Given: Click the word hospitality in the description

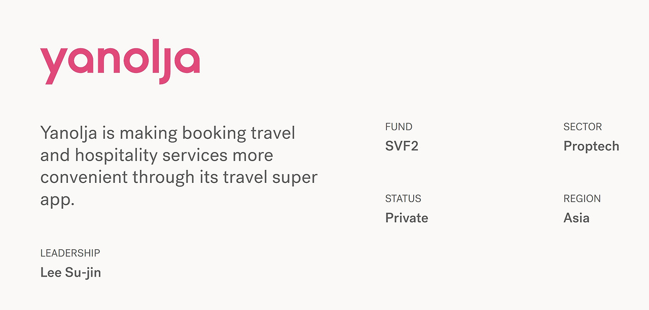Looking at the screenshot, I should [x=117, y=156].
